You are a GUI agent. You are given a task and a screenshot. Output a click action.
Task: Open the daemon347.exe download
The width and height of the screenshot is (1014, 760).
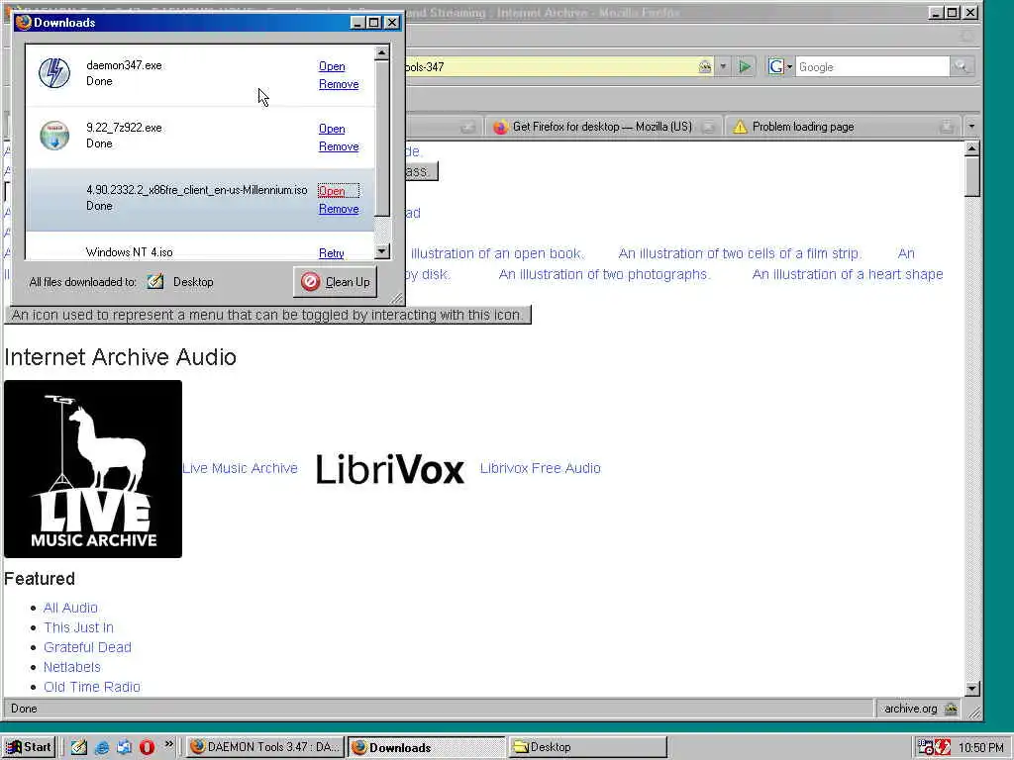click(332, 66)
